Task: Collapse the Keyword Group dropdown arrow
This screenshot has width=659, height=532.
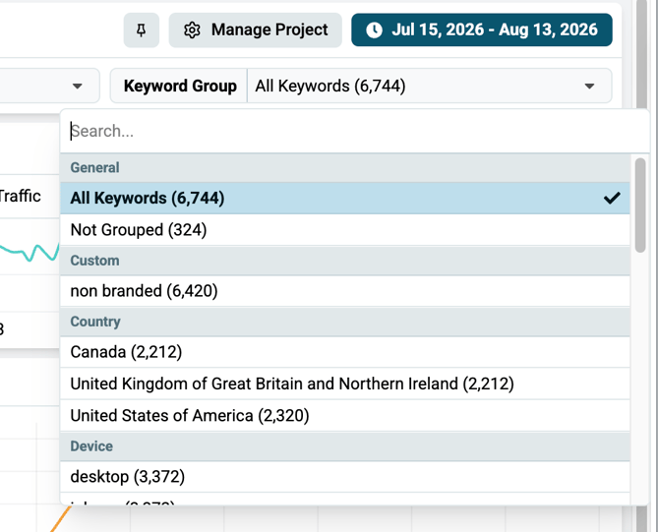Action: tap(589, 87)
